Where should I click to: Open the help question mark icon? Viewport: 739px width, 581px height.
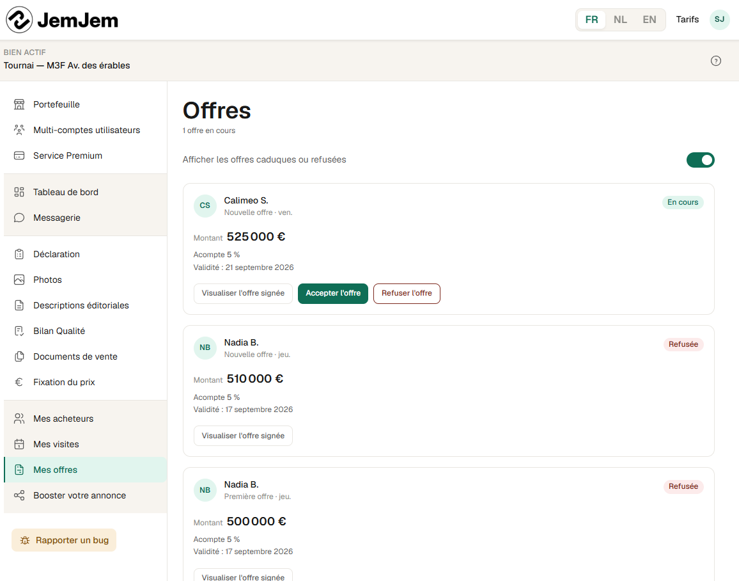coord(715,61)
